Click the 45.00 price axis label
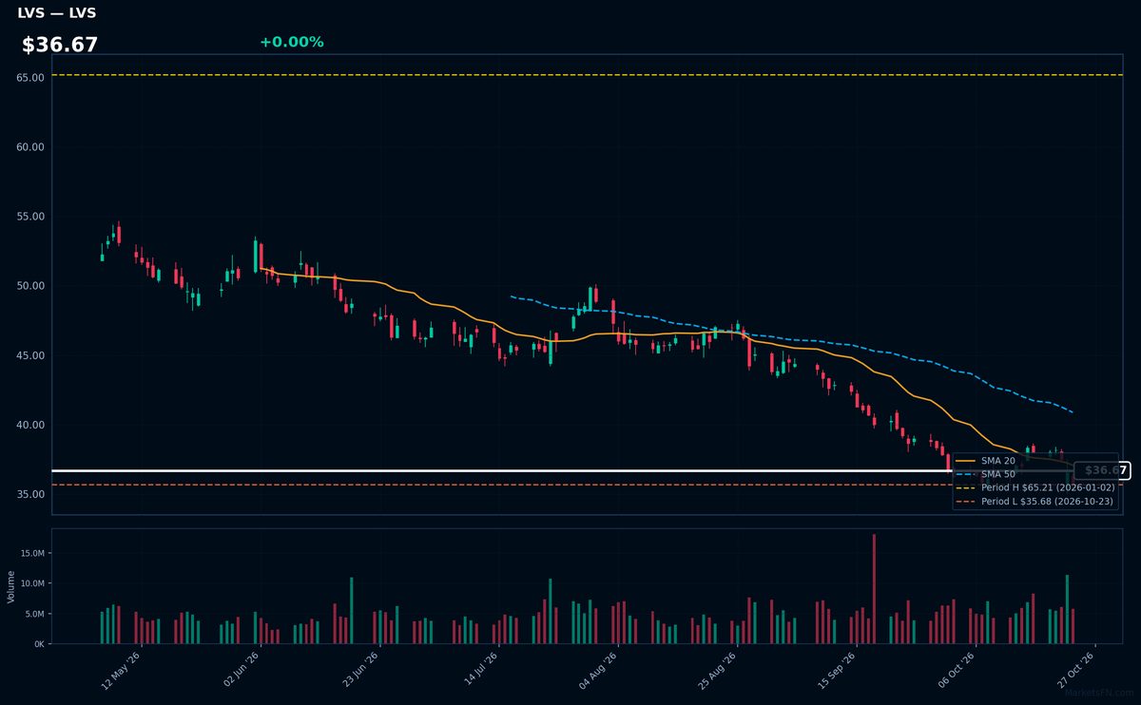The height and width of the screenshot is (705, 1141). point(30,355)
